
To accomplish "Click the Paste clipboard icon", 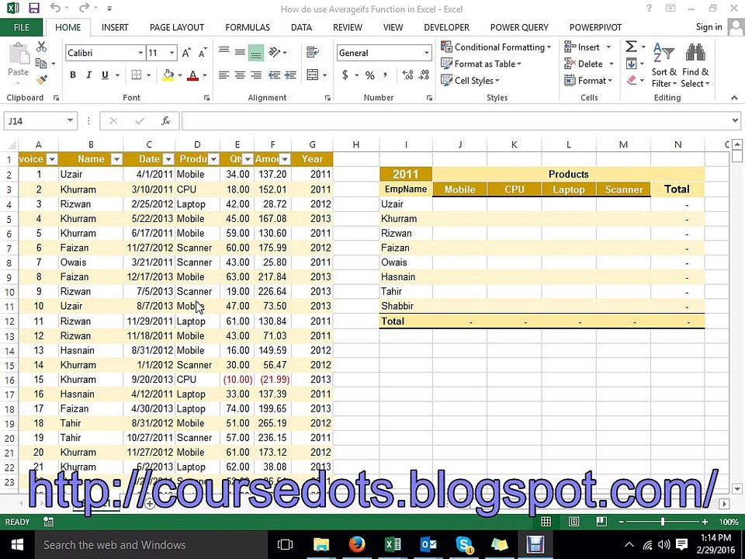I will 19,54.
